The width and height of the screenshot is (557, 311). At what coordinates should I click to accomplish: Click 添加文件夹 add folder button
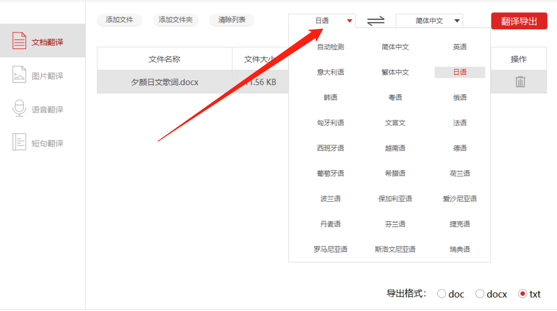(175, 20)
